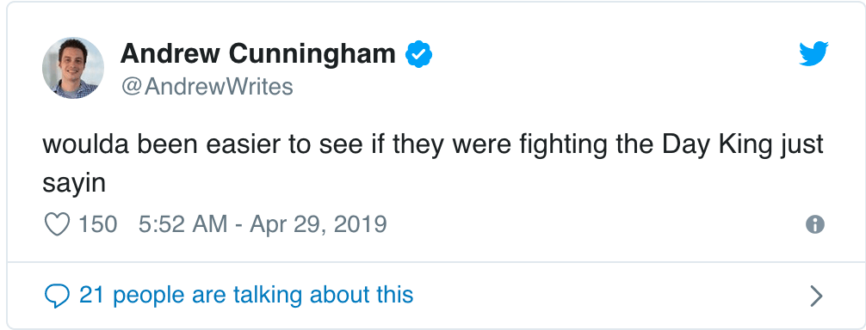The width and height of the screenshot is (866, 330).
Task: Open the tweet info circle icon
Action: (x=814, y=225)
